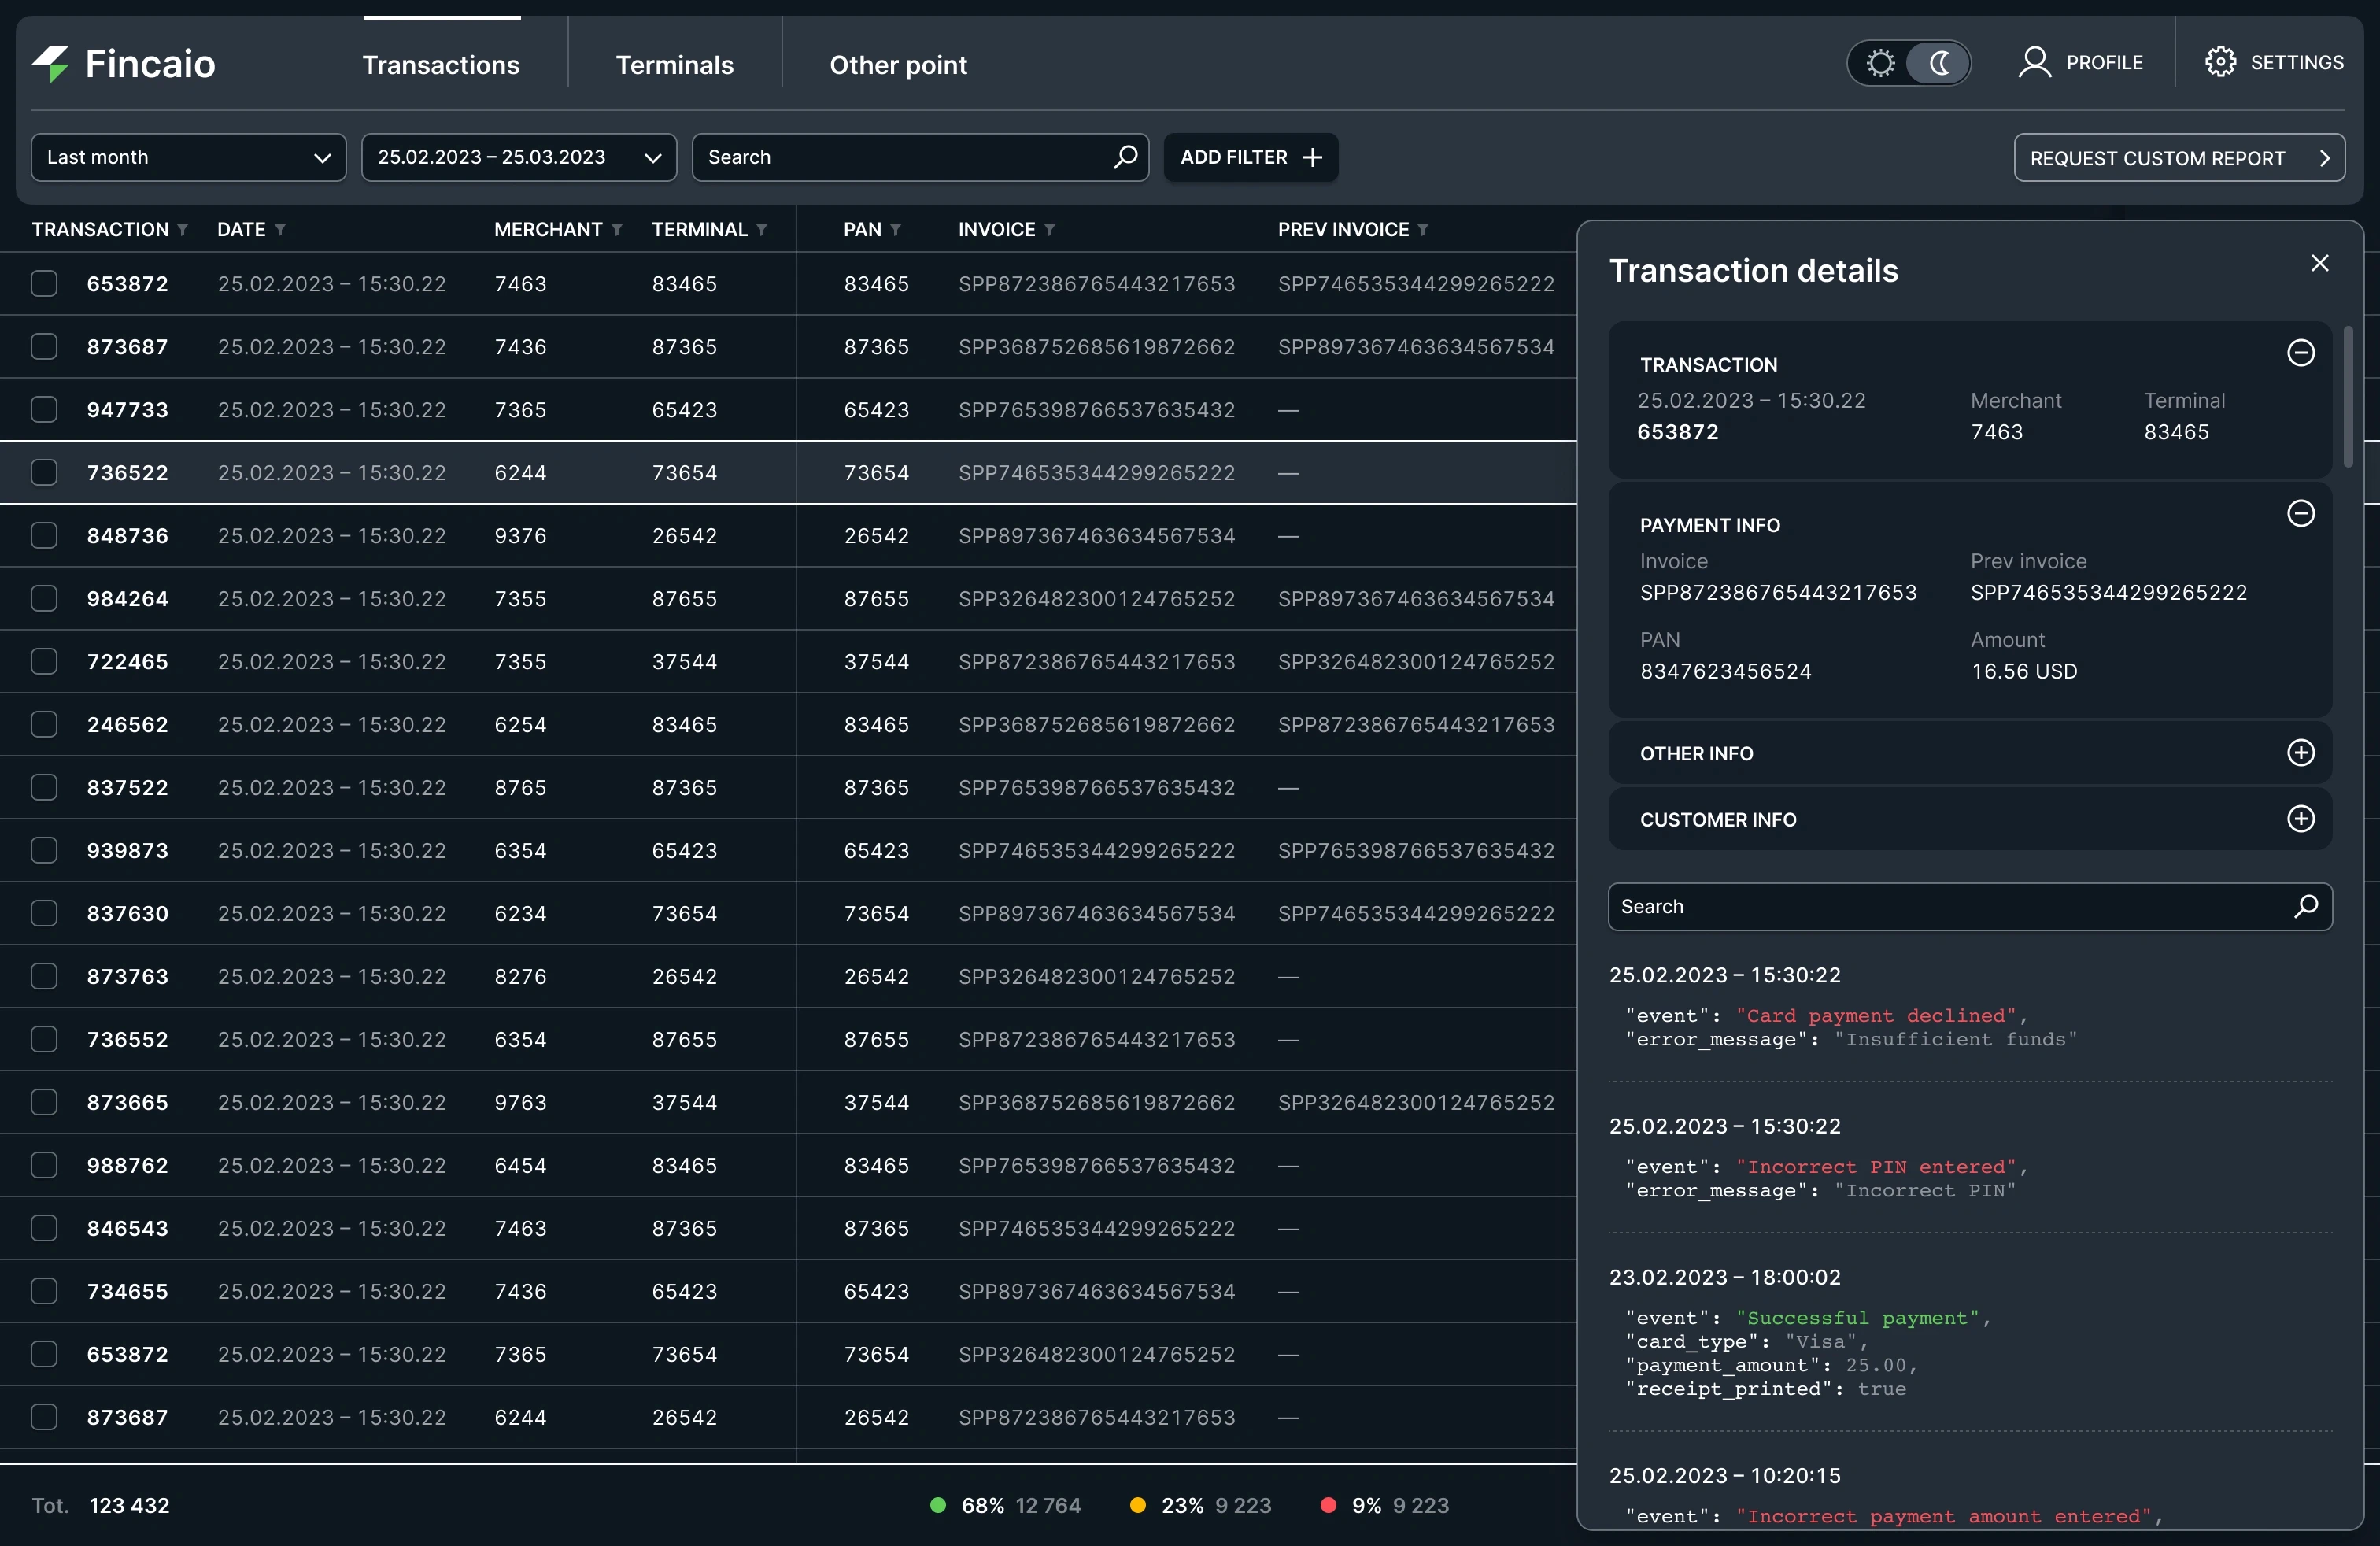Screen dimensions: 2380x1546
Task: Select the checkbox for transaction 984264
Action: [44, 599]
